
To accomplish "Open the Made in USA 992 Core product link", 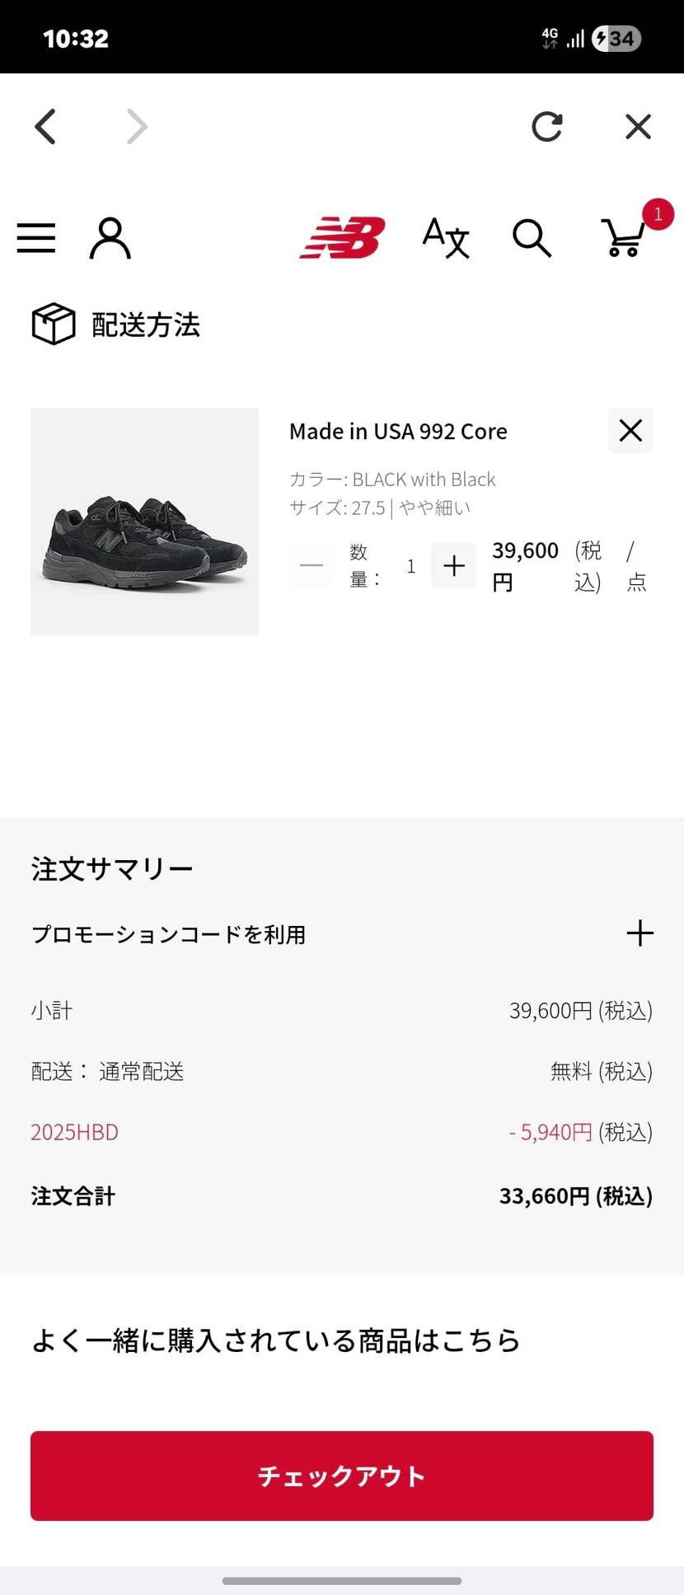I will 398,432.
